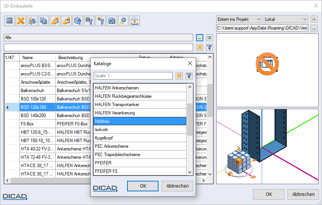Click the Kataloge list scrollbar thumb
This screenshot has width=322, height=205.
click(190, 119)
